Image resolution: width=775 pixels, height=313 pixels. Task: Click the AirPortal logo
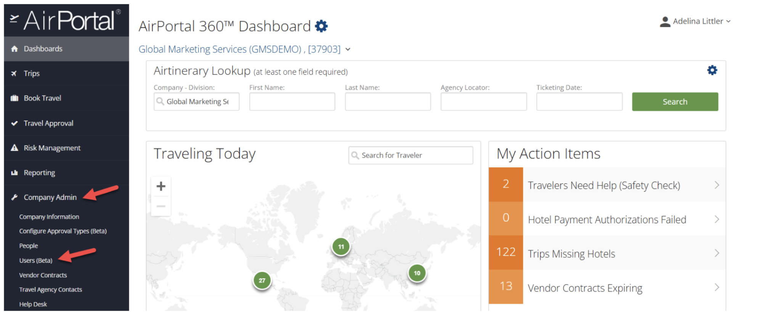click(x=65, y=20)
